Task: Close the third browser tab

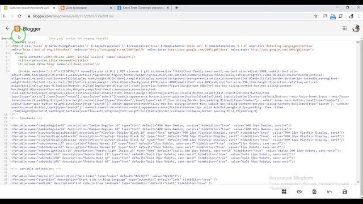Action: tap(168, 7)
